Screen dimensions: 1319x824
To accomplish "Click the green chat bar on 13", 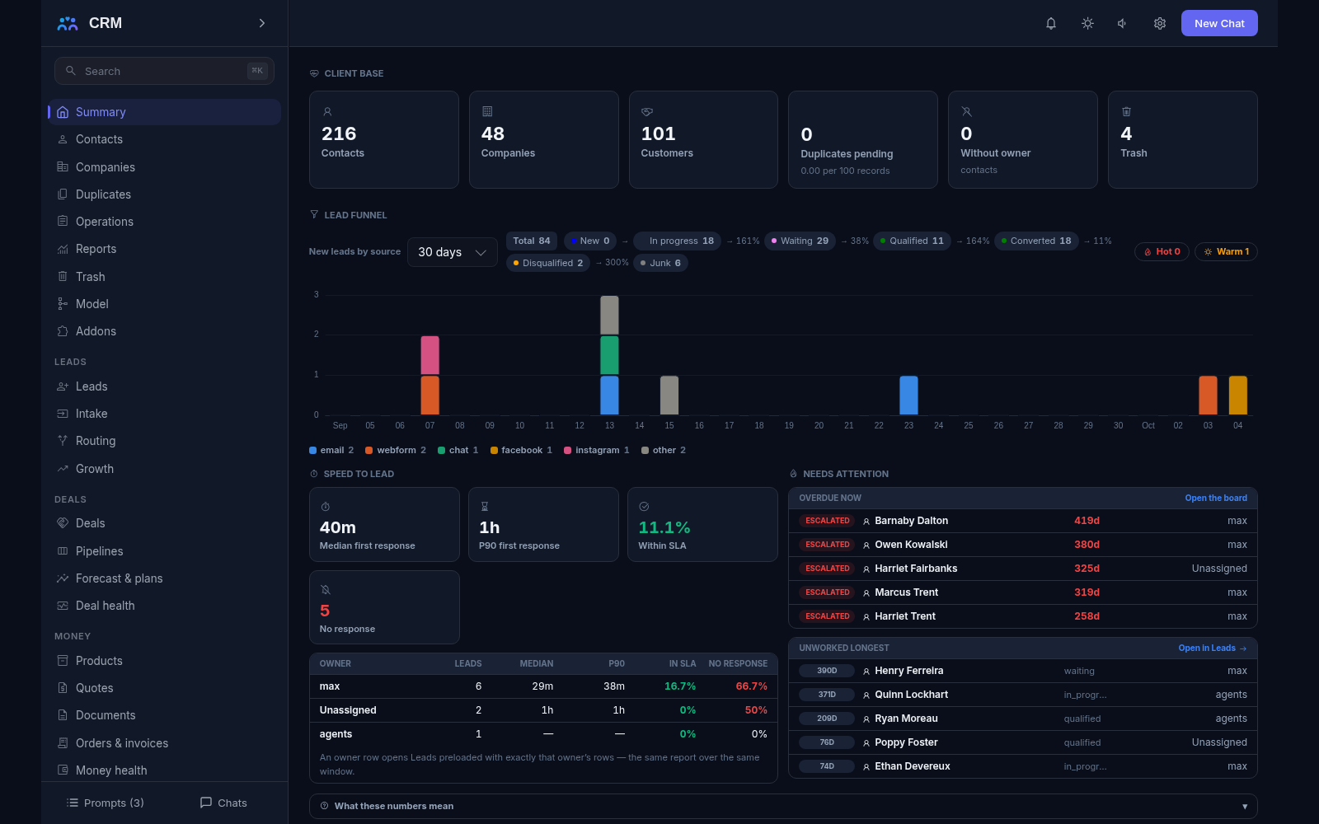I will point(609,355).
